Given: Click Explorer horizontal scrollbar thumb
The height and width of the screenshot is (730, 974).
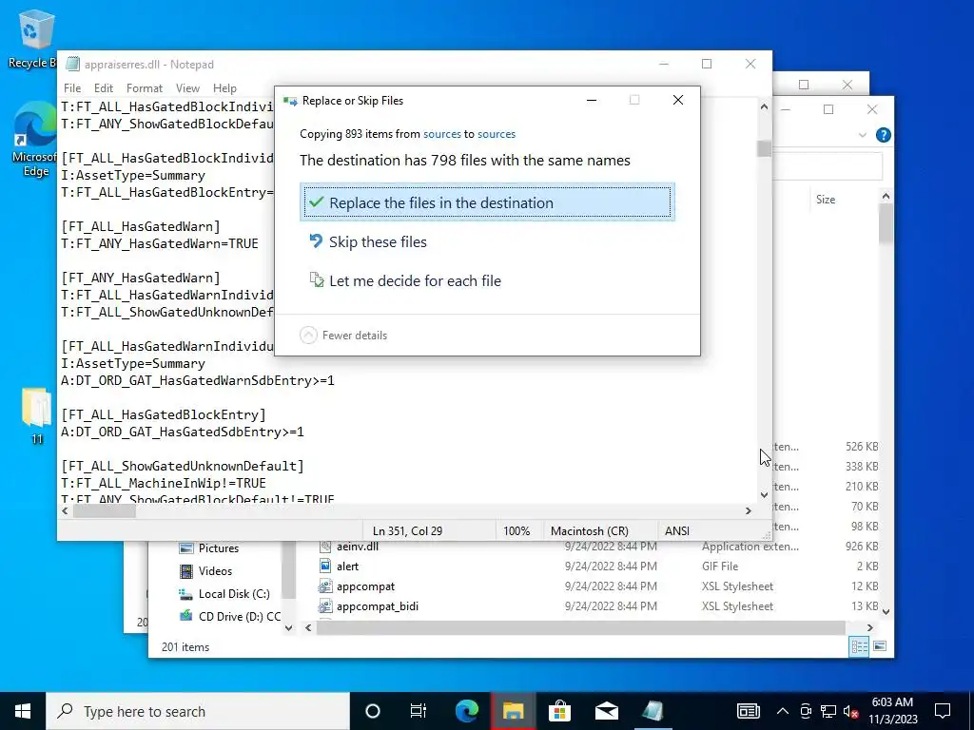Looking at the screenshot, I should (x=581, y=627).
